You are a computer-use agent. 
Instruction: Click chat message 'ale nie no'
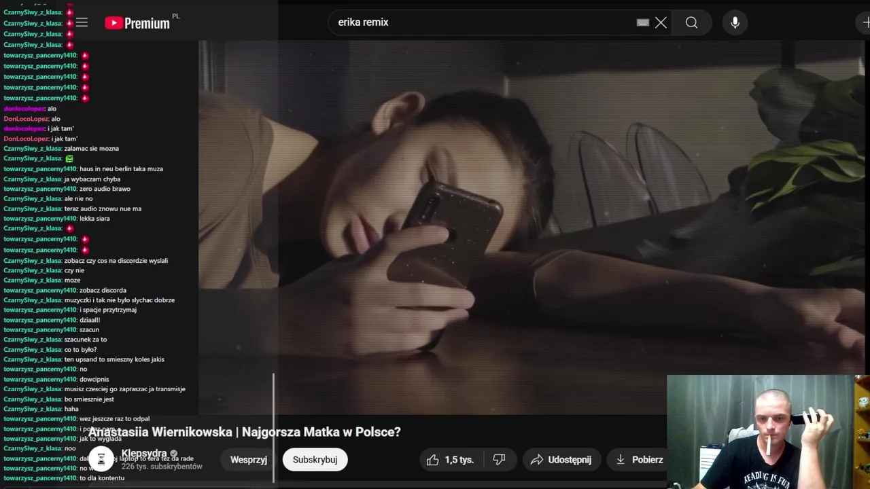pyautogui.click(x=78, y=199)
